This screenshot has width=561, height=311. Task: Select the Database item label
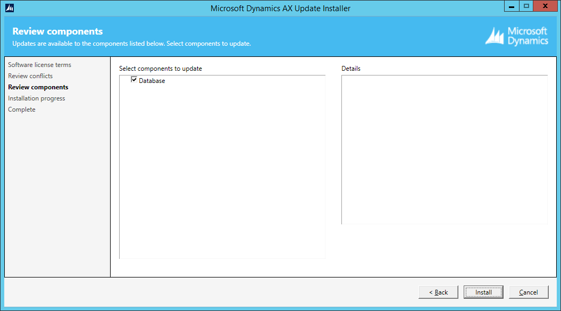[x=152, y=81]
